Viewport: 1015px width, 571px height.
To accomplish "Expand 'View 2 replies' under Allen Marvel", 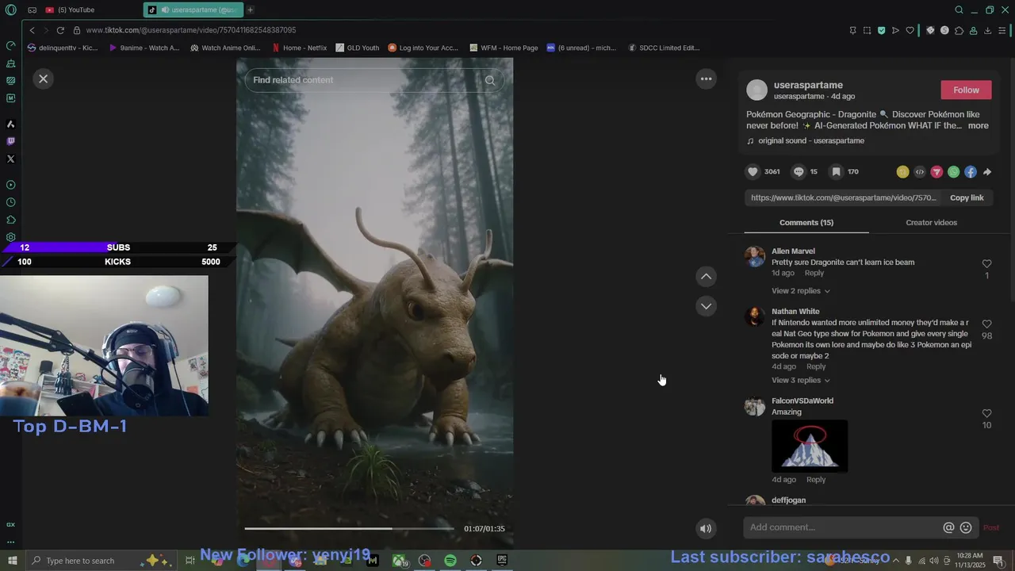I will tap(801, 291).
